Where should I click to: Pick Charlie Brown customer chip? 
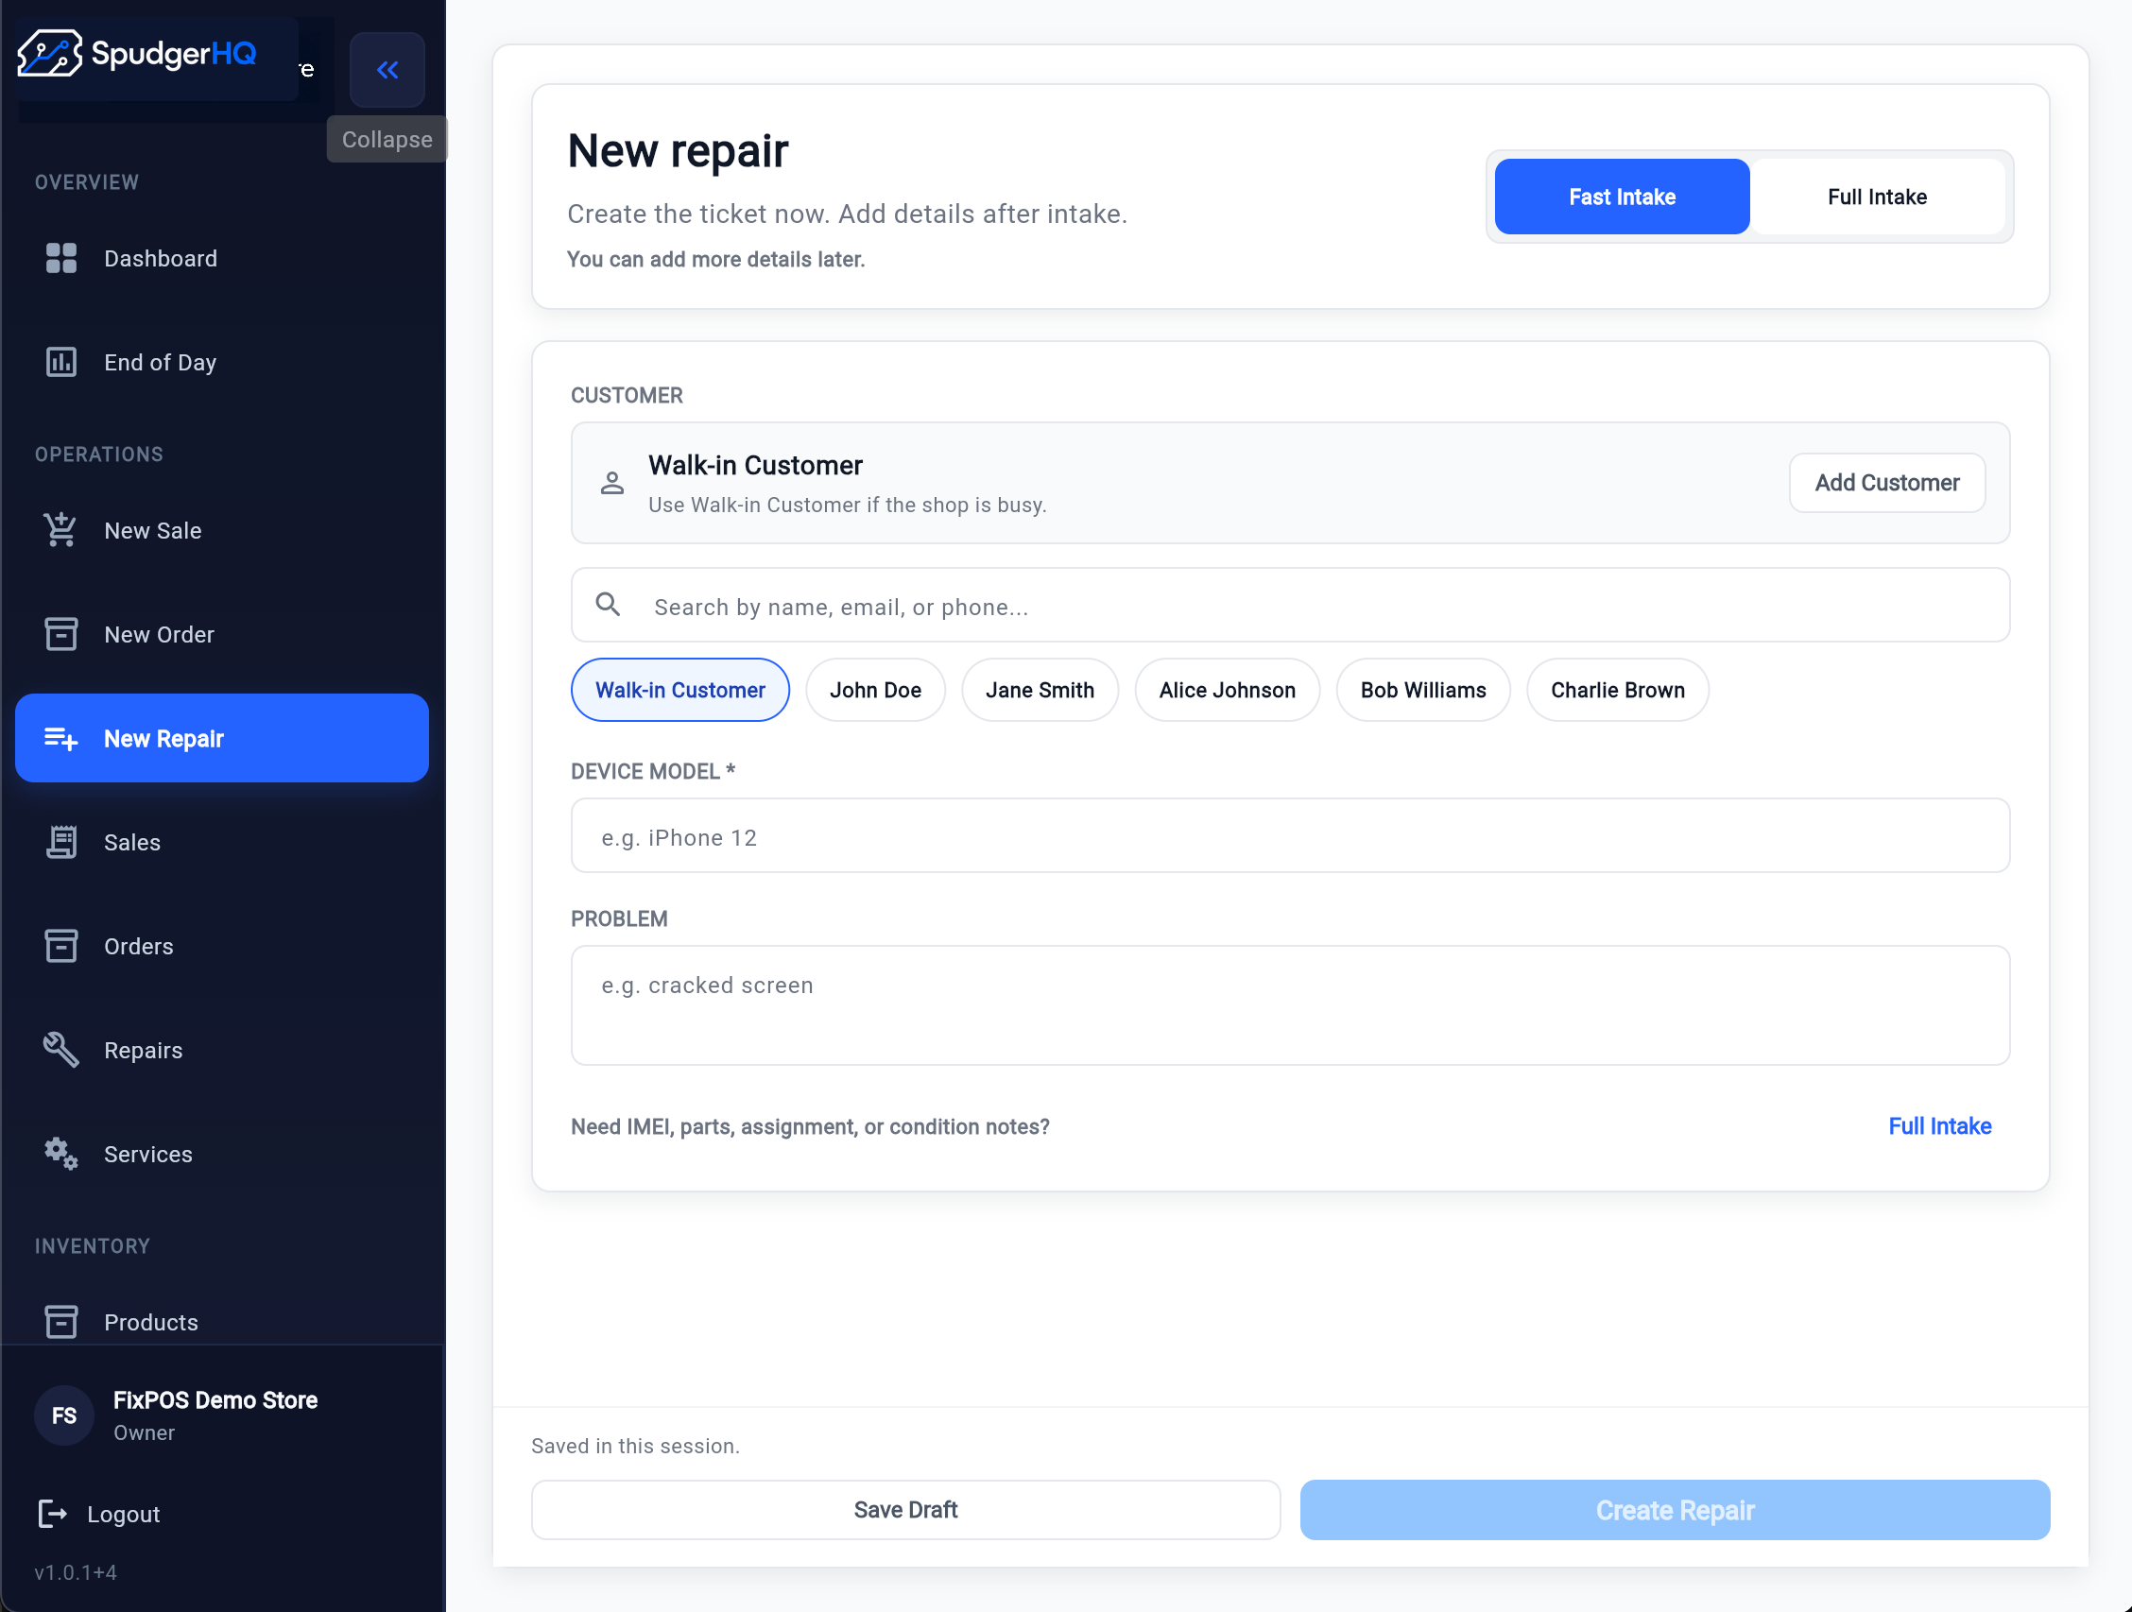click(x=1617, y=690)
